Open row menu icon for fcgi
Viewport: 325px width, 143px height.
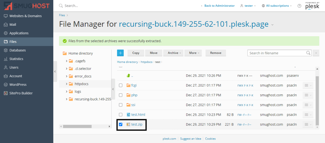308,85
